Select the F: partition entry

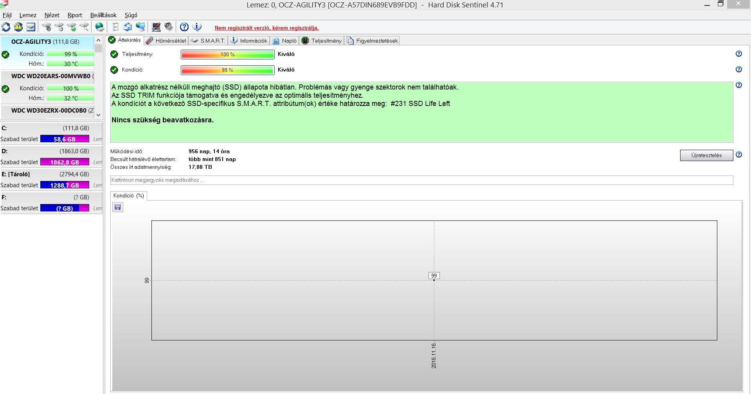click(51, 202)
